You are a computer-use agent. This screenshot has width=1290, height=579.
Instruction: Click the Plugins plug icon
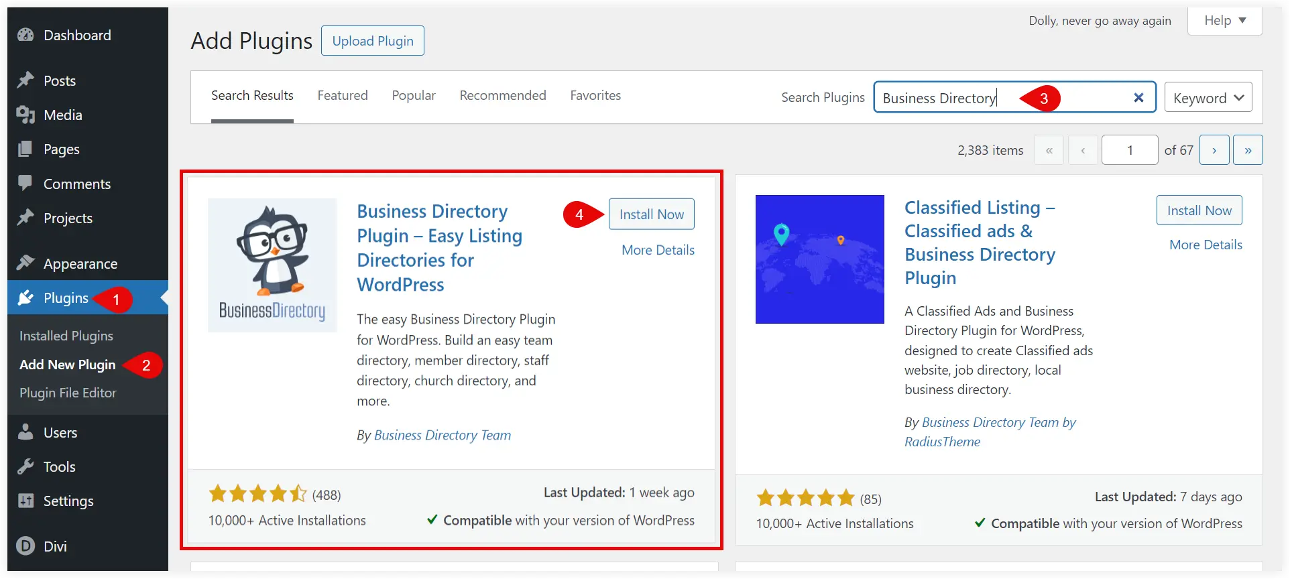(x=25, y=298)
